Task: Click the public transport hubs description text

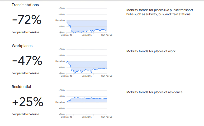Action: (160, 12)
